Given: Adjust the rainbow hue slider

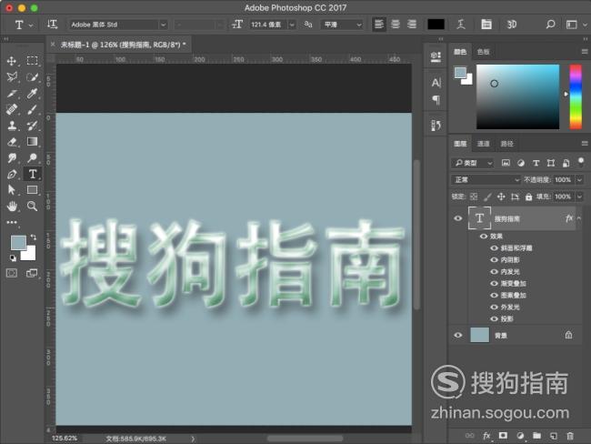Looking at the screenshot, I should 576,96.
